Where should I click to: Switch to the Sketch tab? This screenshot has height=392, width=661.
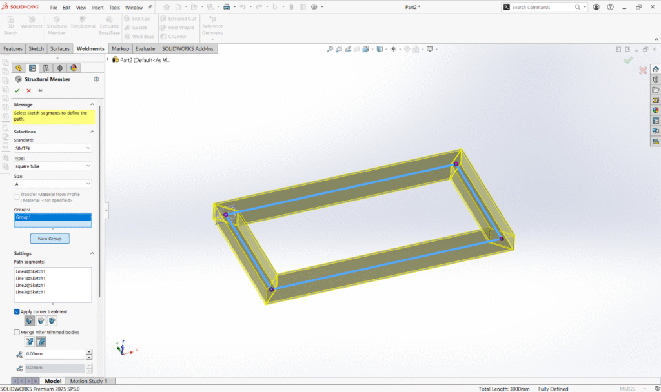[36, 49]
